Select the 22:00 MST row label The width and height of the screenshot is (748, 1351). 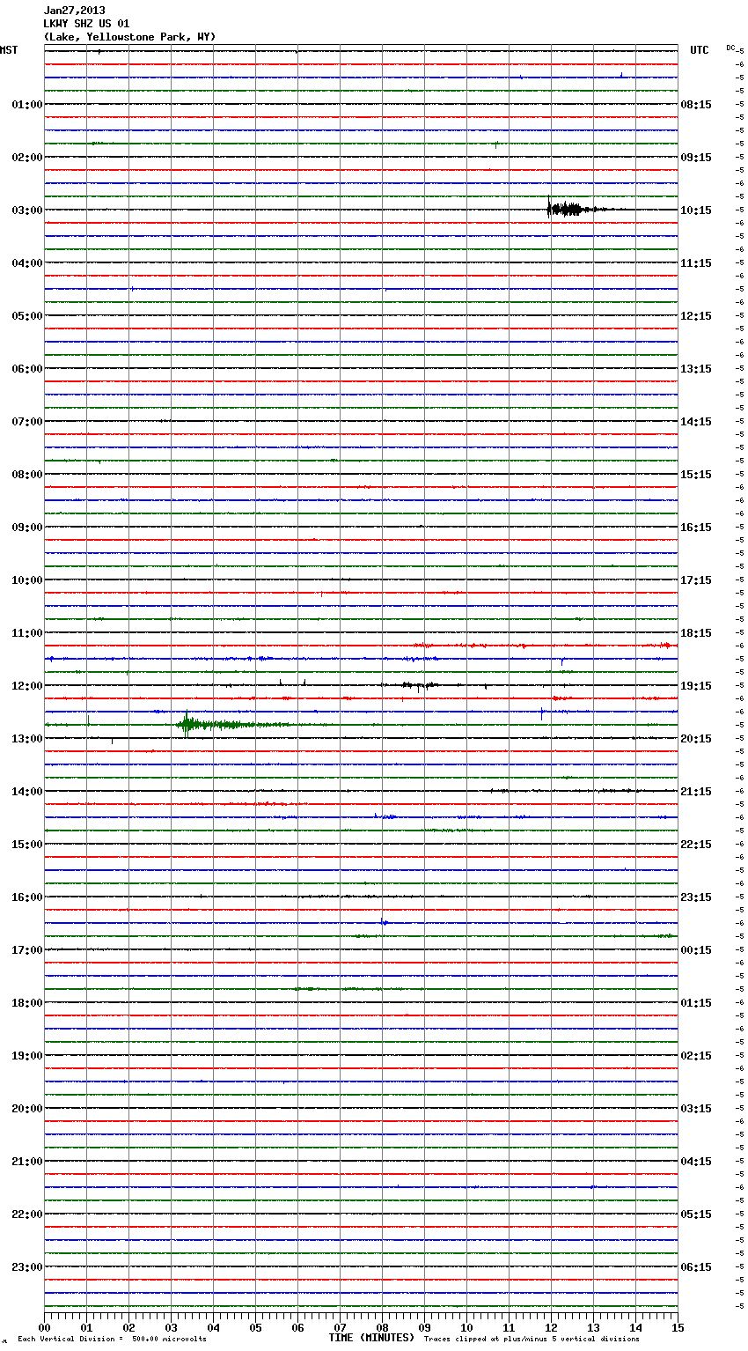[x=26, y=1214]
